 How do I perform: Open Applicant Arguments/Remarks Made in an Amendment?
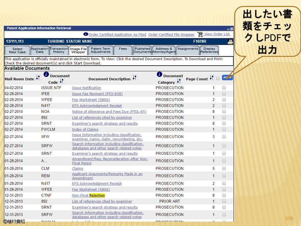(107, 176)
